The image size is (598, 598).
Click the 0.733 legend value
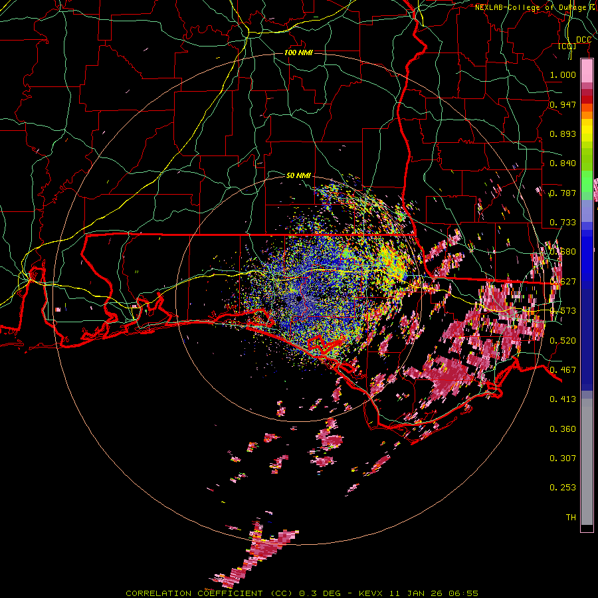[563, 223]
